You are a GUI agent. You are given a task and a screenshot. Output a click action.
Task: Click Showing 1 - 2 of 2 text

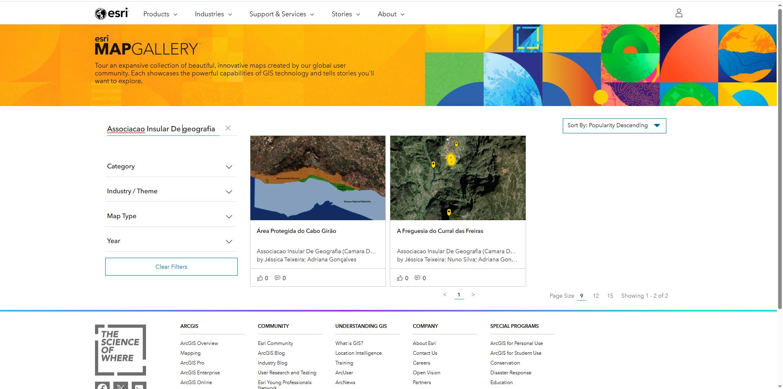644,296
